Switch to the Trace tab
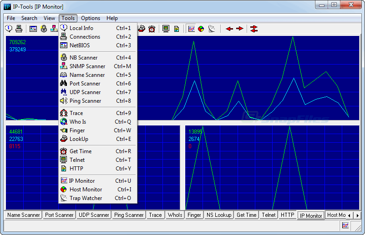This screenshot has height=235, width=365. (x=155, y=215)
